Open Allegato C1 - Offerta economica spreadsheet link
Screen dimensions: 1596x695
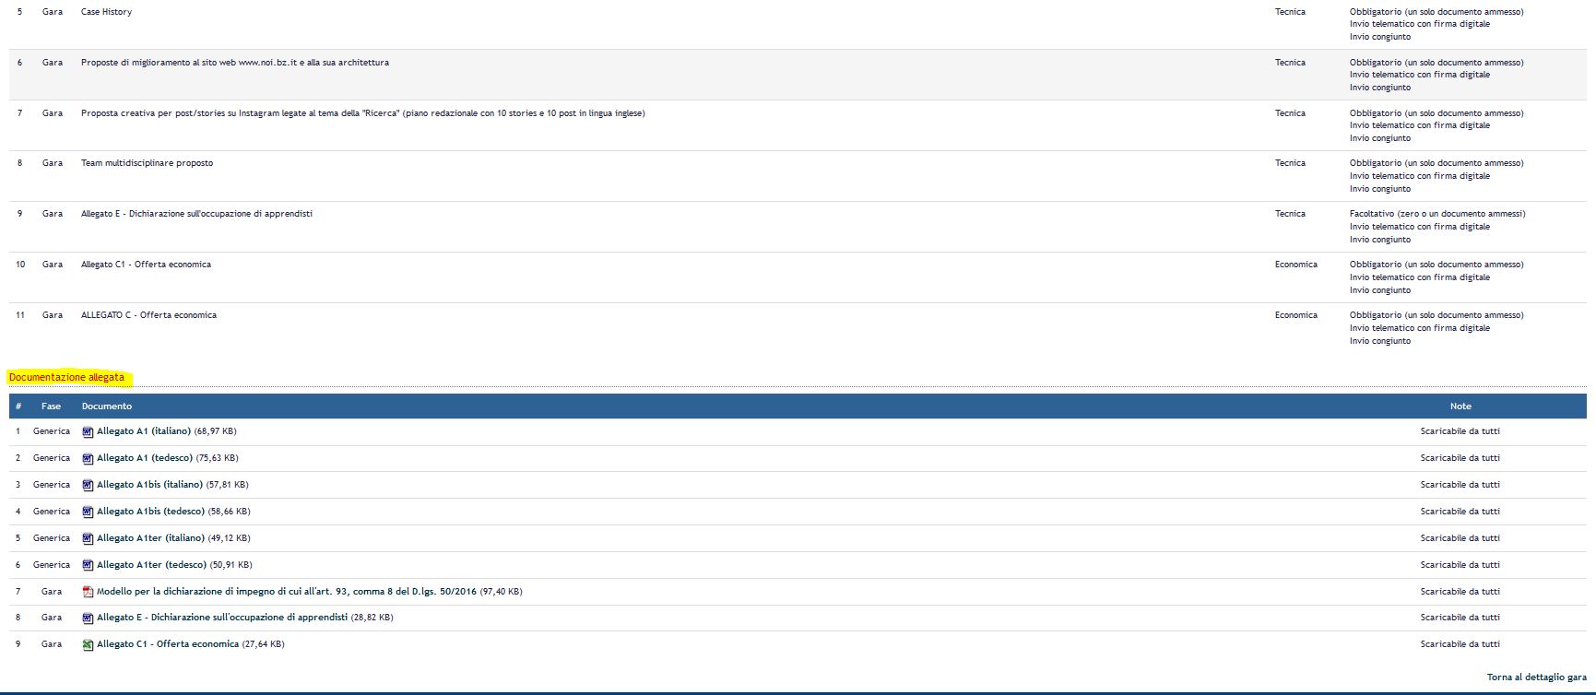click(x=167, y=644)
